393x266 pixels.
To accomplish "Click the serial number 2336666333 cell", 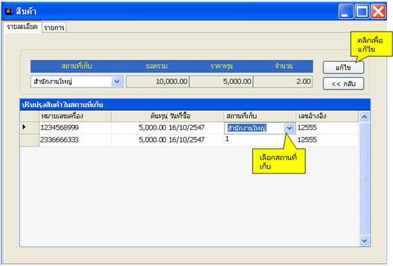I will click(75, 140).
